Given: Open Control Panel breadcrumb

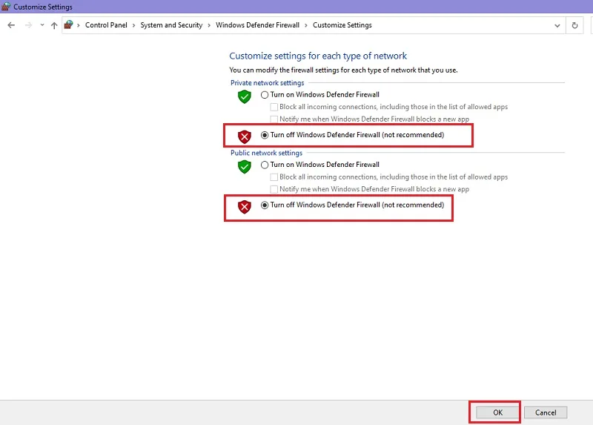Looking at the screenshot, I should 106,25.
